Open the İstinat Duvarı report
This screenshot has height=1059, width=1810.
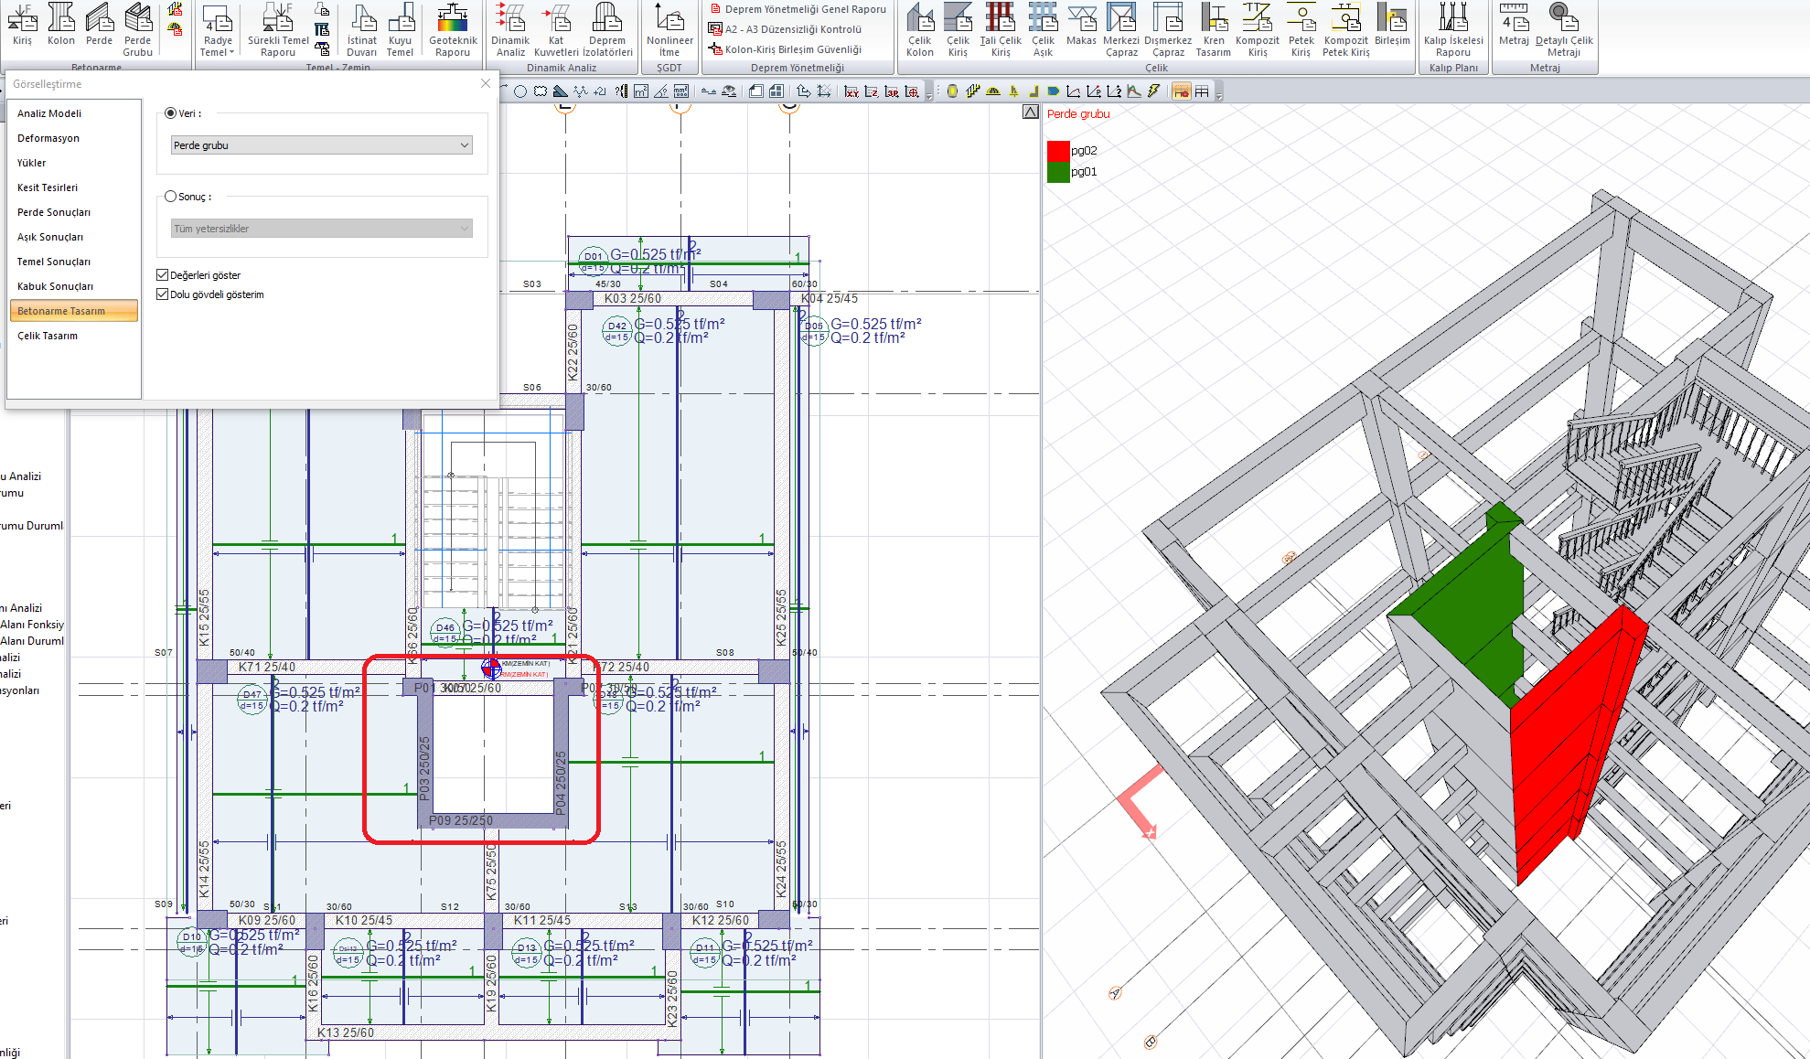tap(362, 29)
